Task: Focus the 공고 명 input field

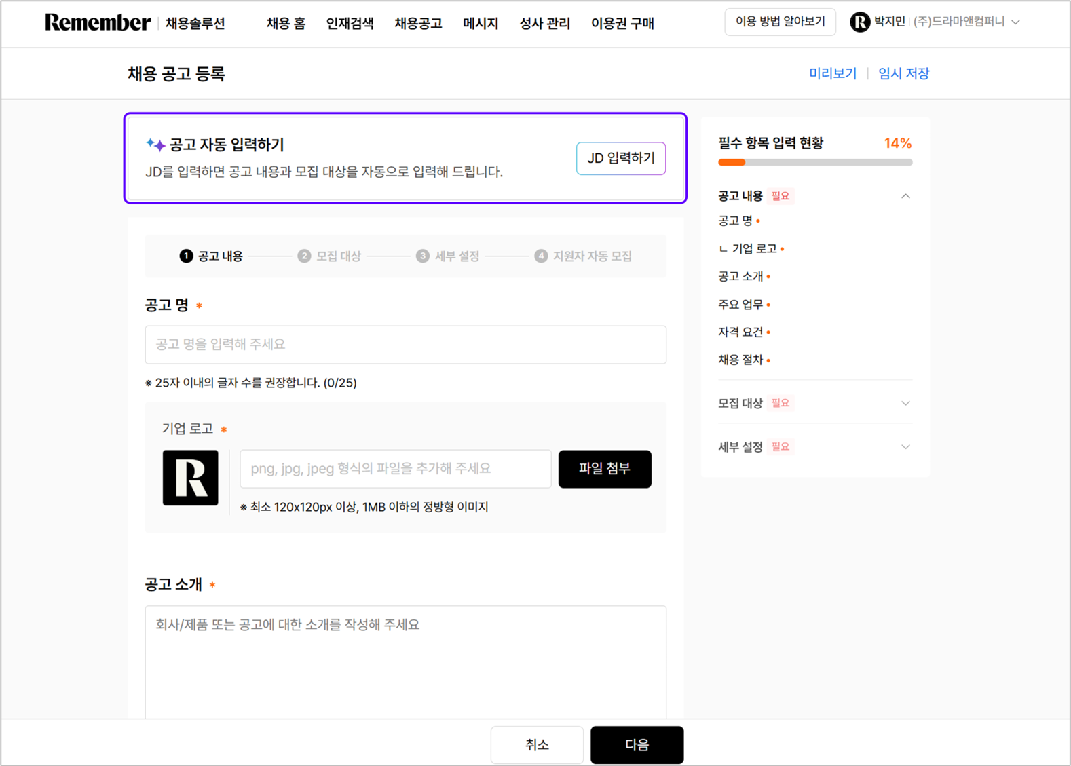Action: (x=405, y=345)
